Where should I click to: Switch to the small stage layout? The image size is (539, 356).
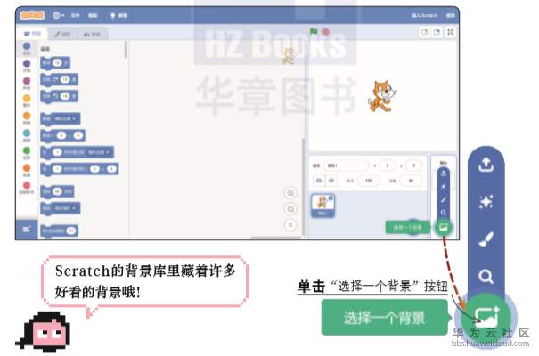coord(425,32)
